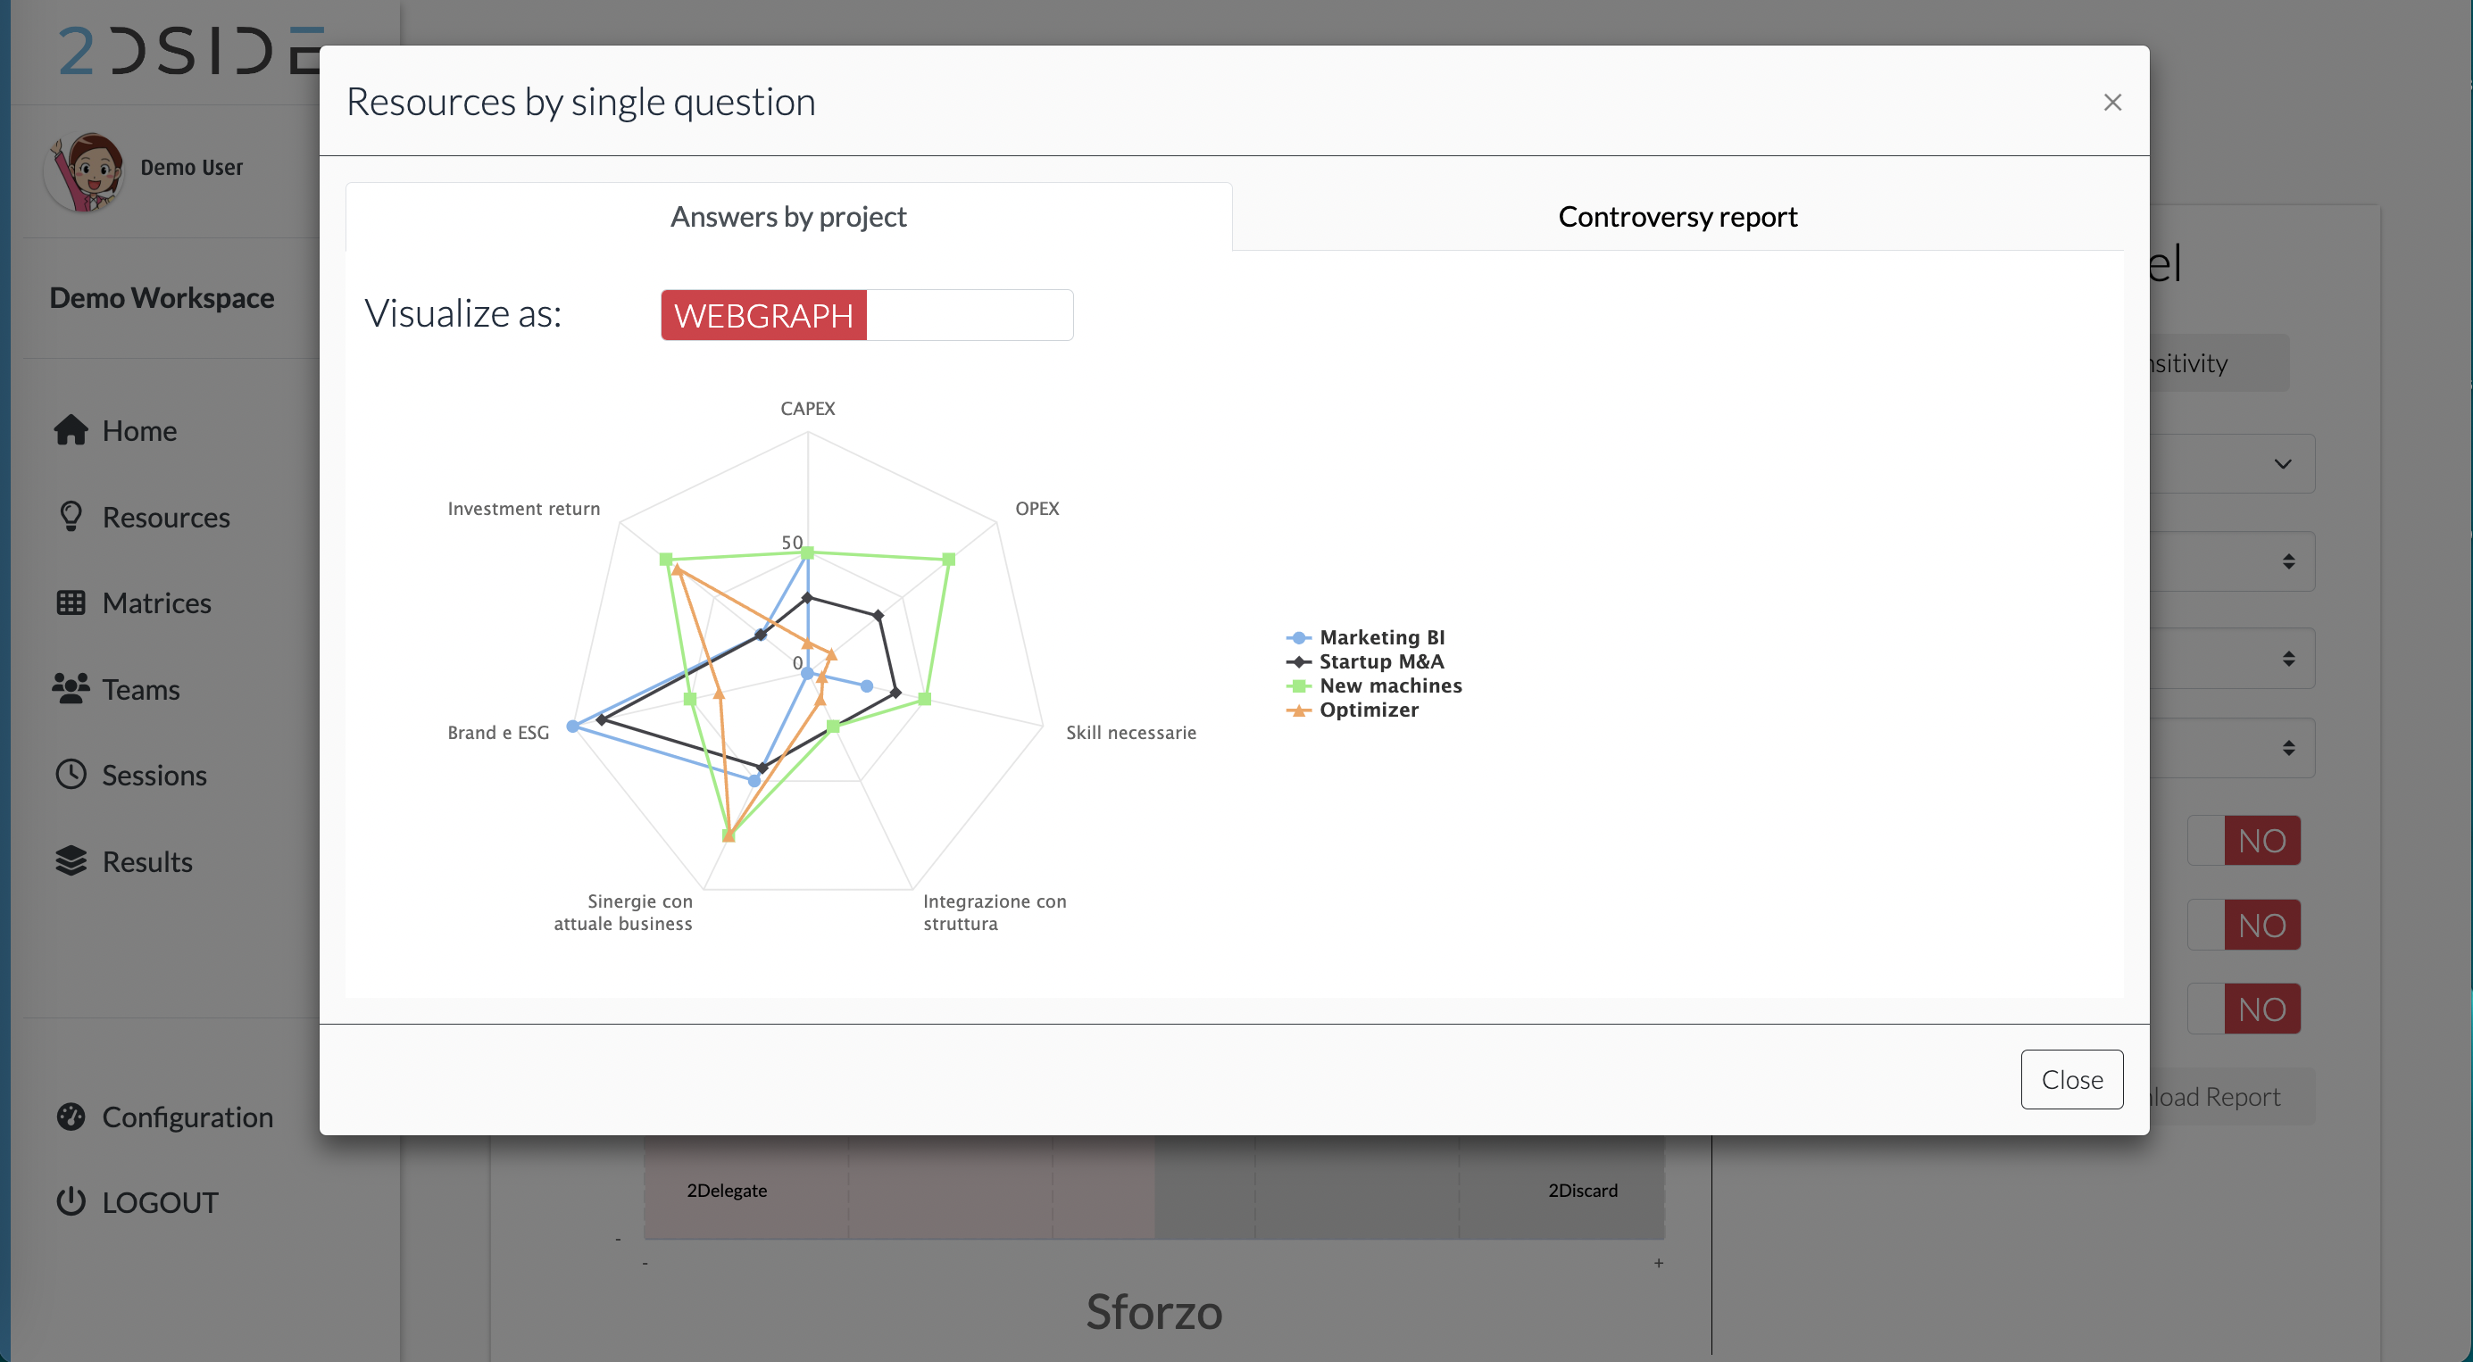Click the Matrices grid icon
The image size is (2473, 1362).
71,602
